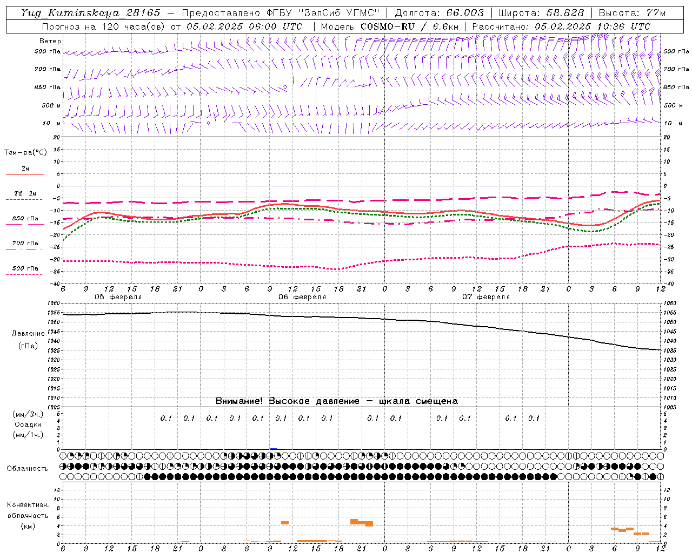
Task: Select the 10 м wind level label on left
Action: [52, 123]
